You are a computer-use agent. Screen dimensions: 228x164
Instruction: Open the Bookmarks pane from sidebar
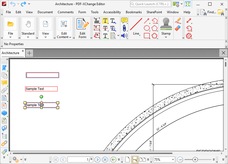pos(4,68)
